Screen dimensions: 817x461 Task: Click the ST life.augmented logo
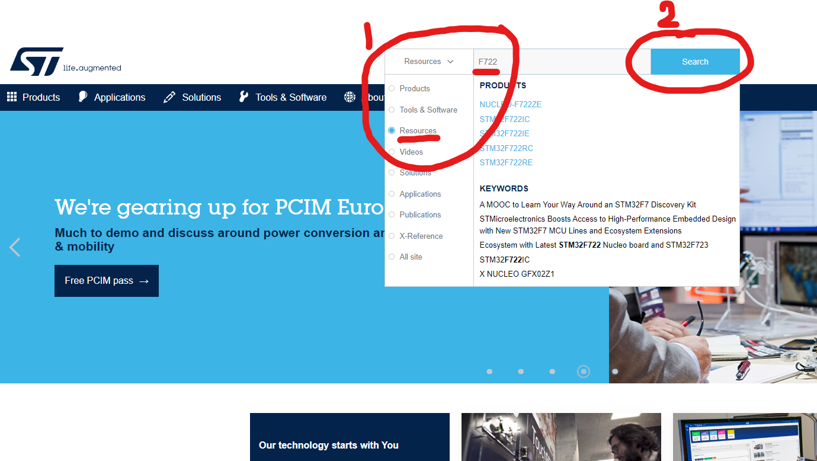[65, 62]
